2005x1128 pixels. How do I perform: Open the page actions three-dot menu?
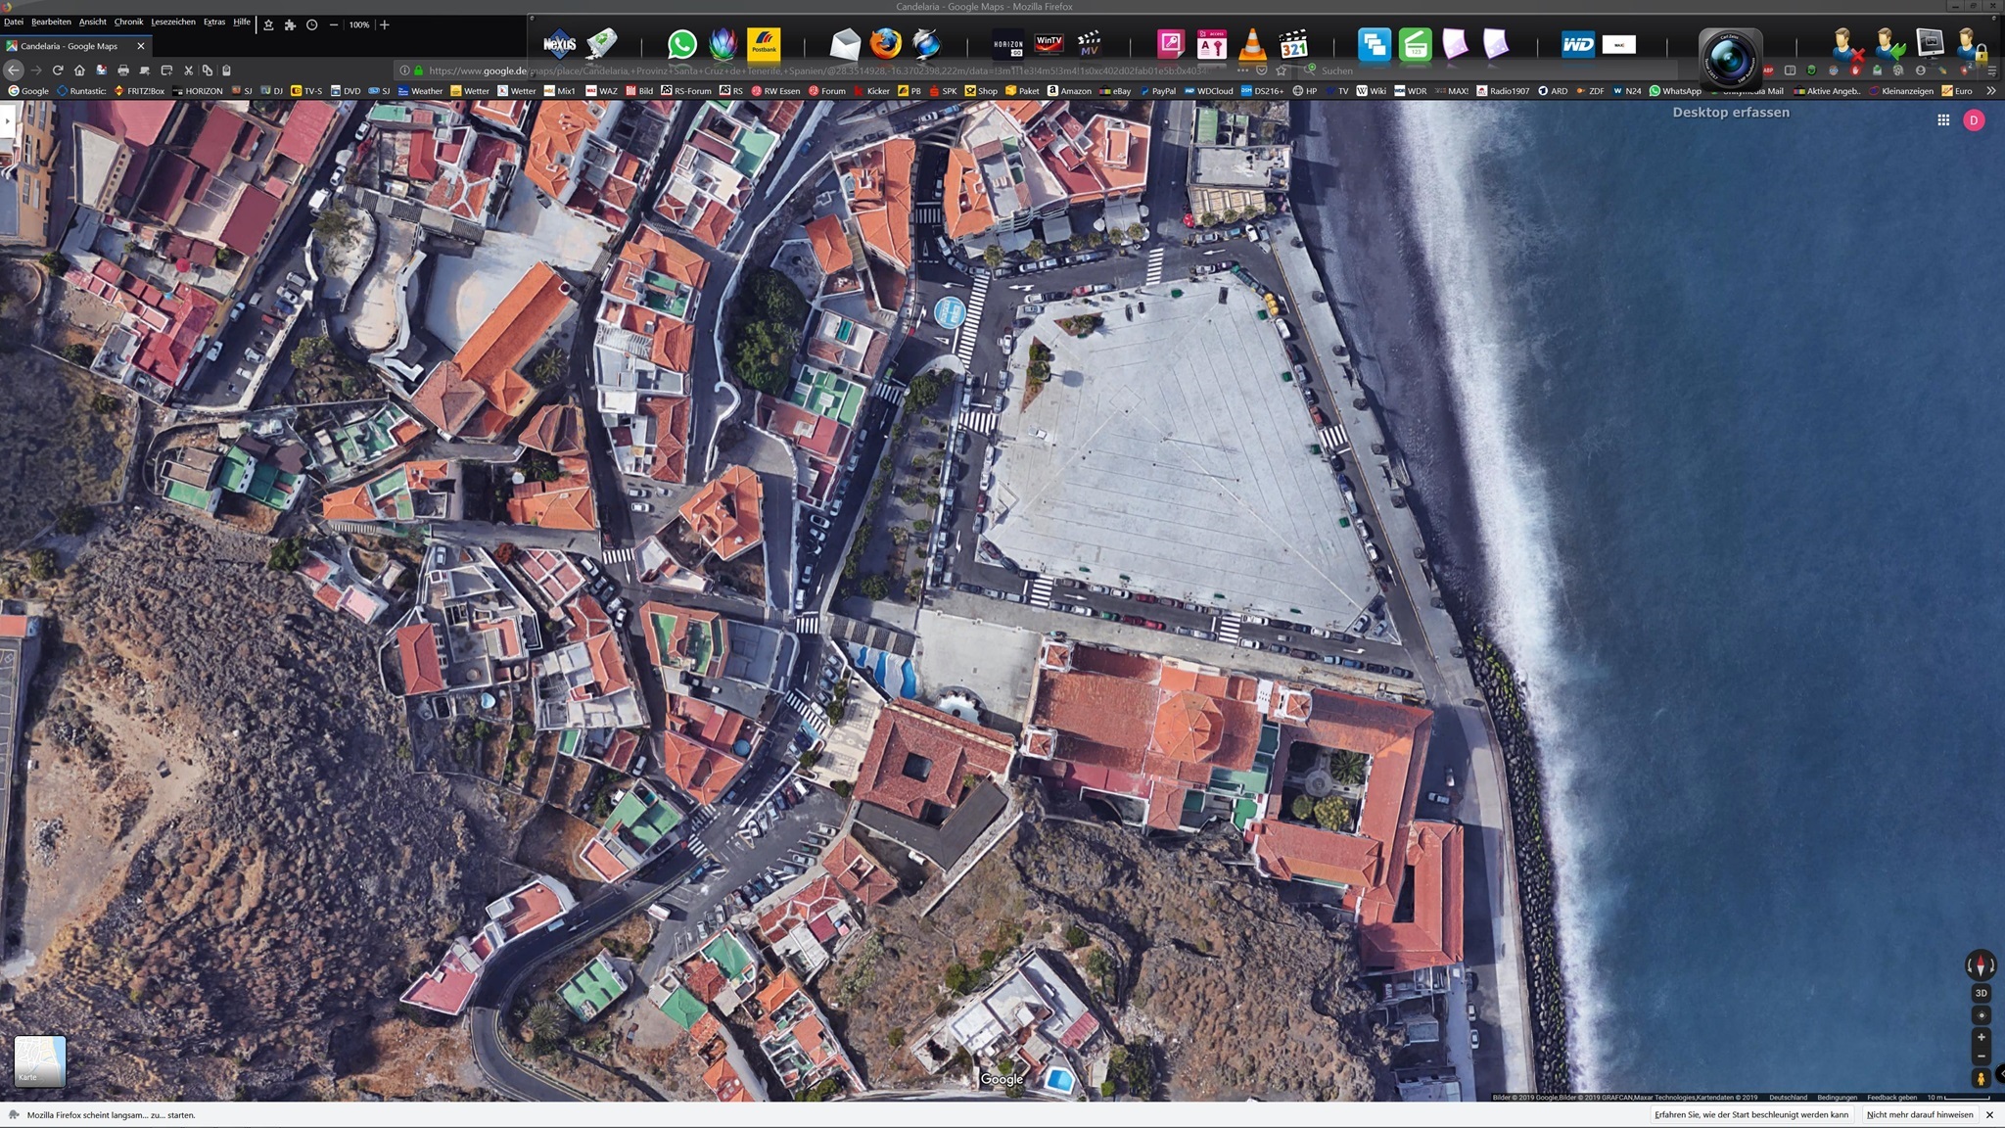[1242, 70]
